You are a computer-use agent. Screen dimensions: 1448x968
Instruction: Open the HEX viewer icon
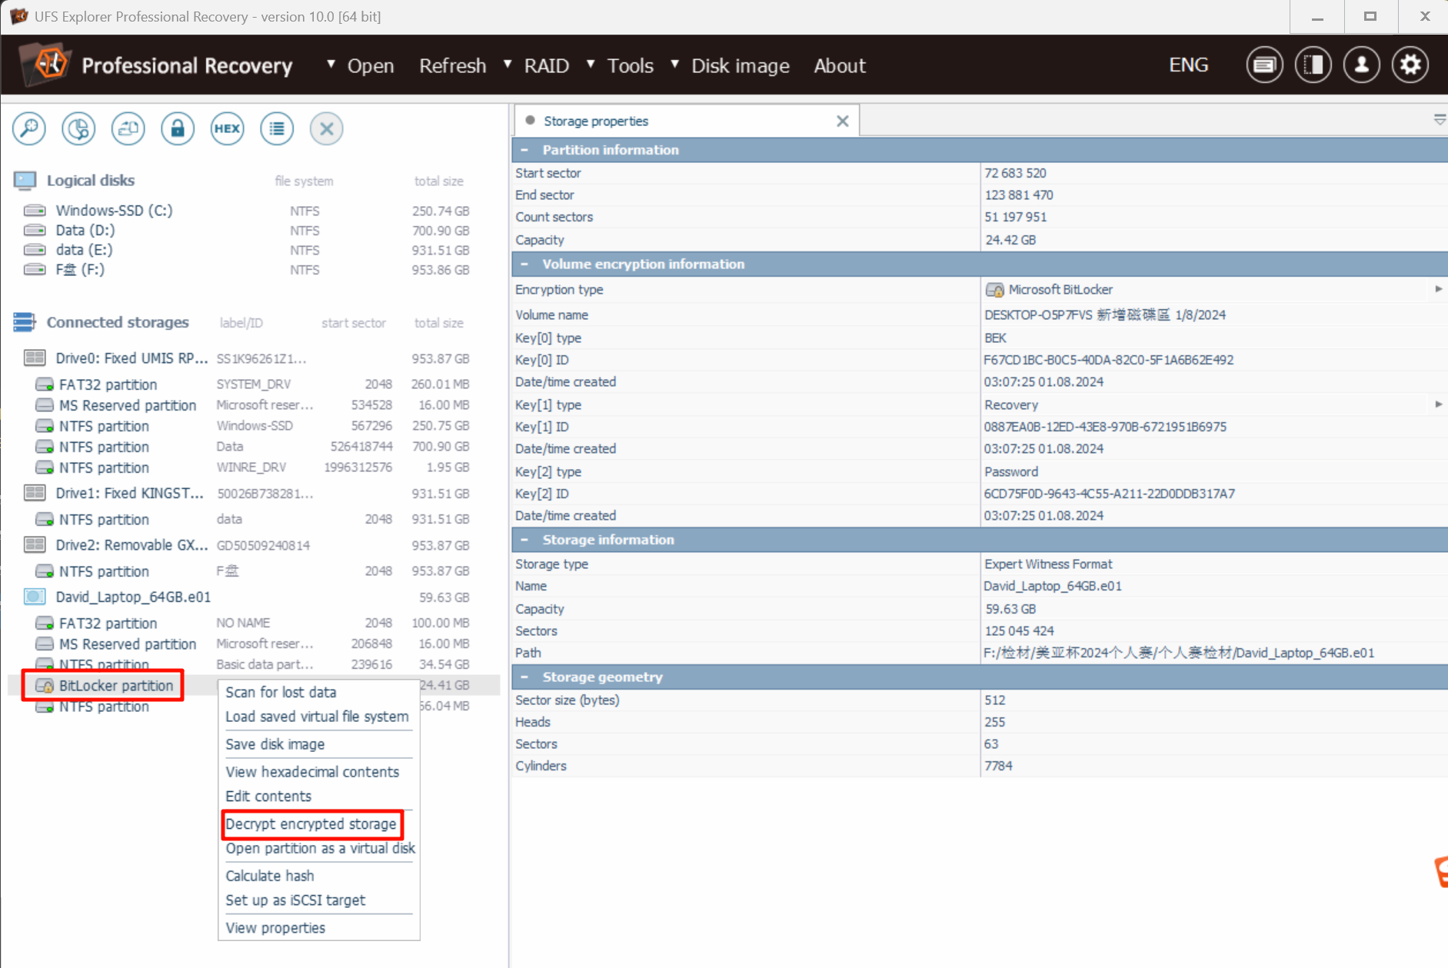(227, 128)
